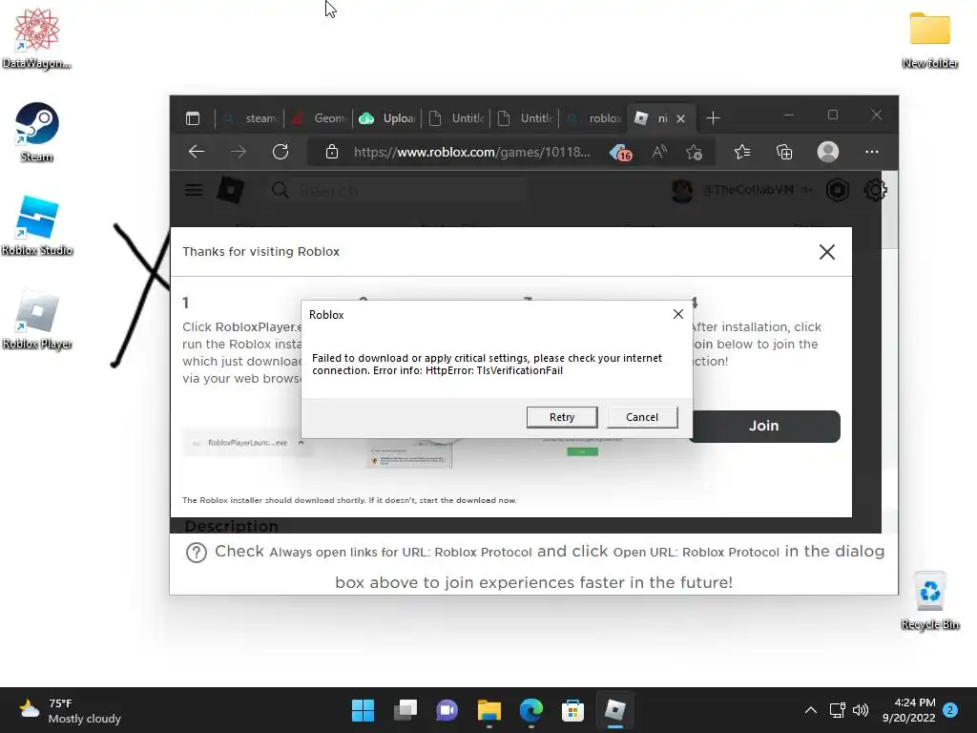The height and width of the screenshot is (733, 977).
Task: Close the Thanks for visiting Roblox panel
Action: point(827,252)
